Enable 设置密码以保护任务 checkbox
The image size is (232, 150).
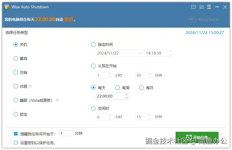click(x=16, y=143)
